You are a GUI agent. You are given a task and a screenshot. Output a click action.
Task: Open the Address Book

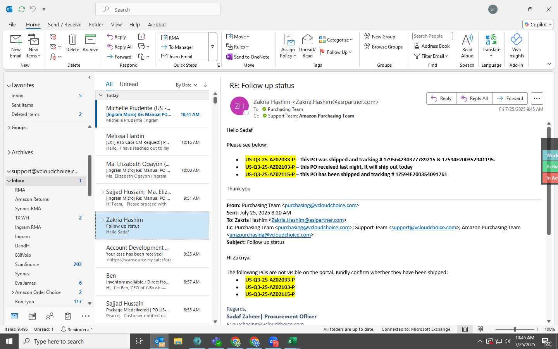pos(432,46)
